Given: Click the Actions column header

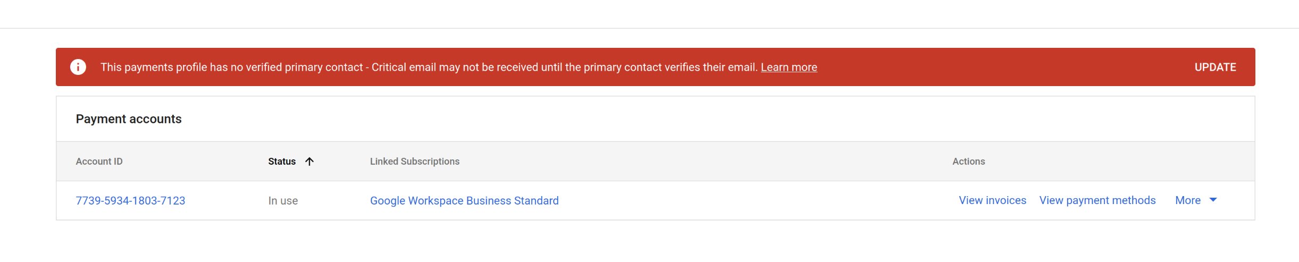Looking at the screenshot, I should click(x=968, y=162).
